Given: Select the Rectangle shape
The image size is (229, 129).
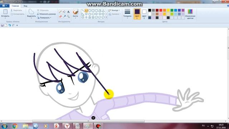Looking at the screenshot, I should tap(93, 11).
